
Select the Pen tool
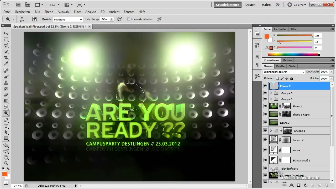[x=6, y=120]
